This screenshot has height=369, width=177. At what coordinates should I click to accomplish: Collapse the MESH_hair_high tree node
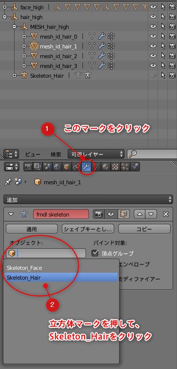pyautogui.click(x=14, y=27)
